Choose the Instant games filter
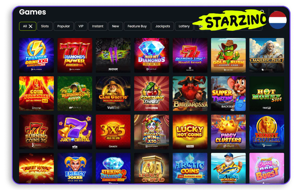The width and height of the screenshot is (302, 190). (98, 26)
